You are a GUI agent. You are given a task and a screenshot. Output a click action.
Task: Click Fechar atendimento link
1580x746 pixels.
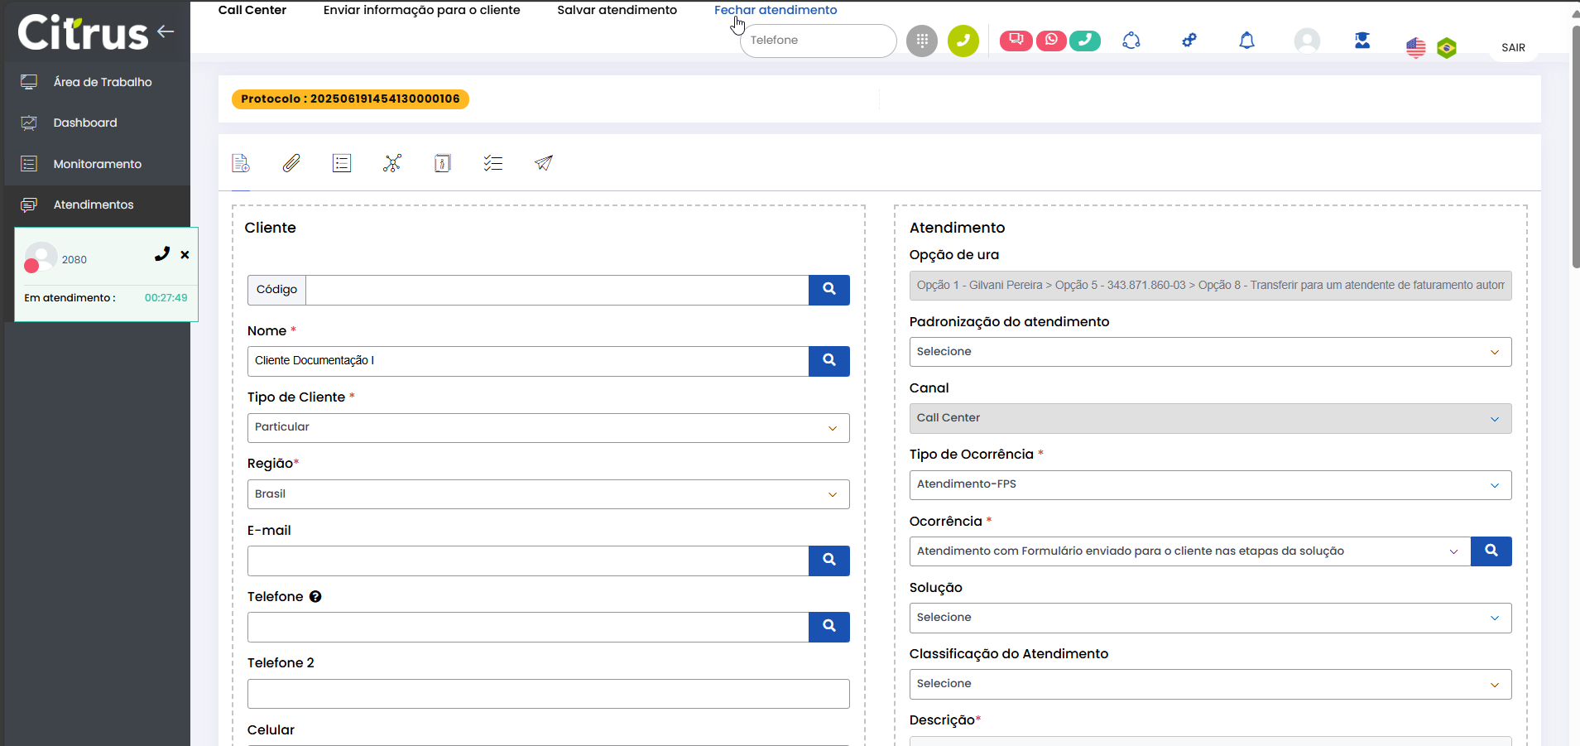click(x=776, y=10)
